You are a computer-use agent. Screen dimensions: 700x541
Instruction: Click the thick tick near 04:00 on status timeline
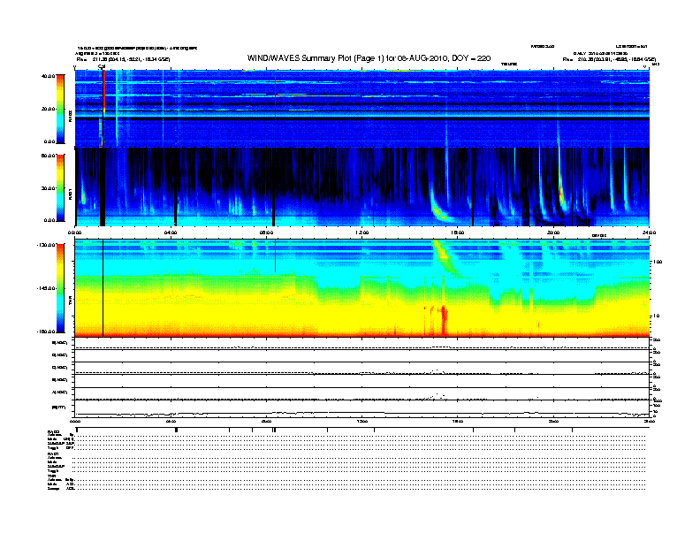pyautogui.click(x=177, y=430)
